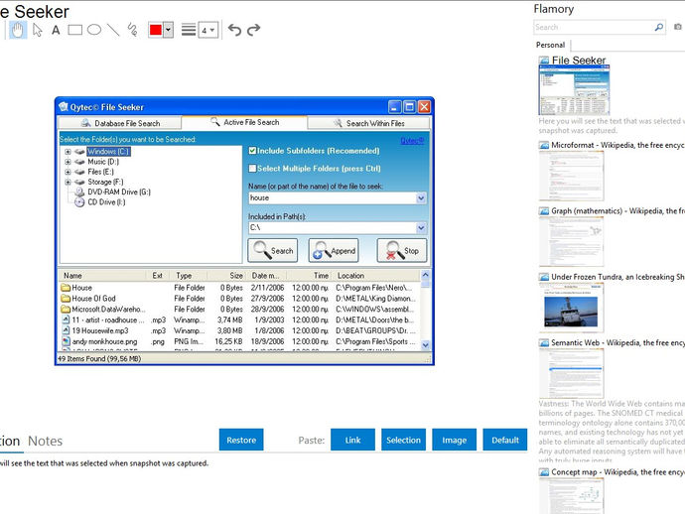
Task: Click the Search magnifier button in File Seeker
Action: pos(273,251)
